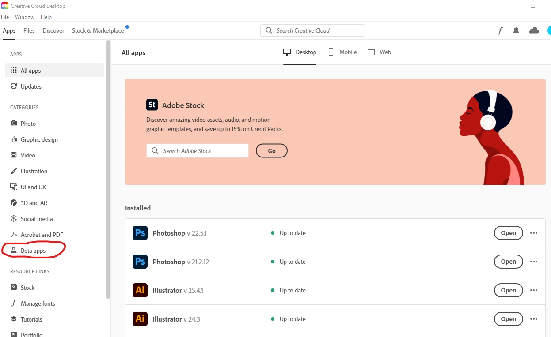Open Photoshop v 22.5.1 with Open button
The height and width of the screenshot is (337, 551).
508,233
